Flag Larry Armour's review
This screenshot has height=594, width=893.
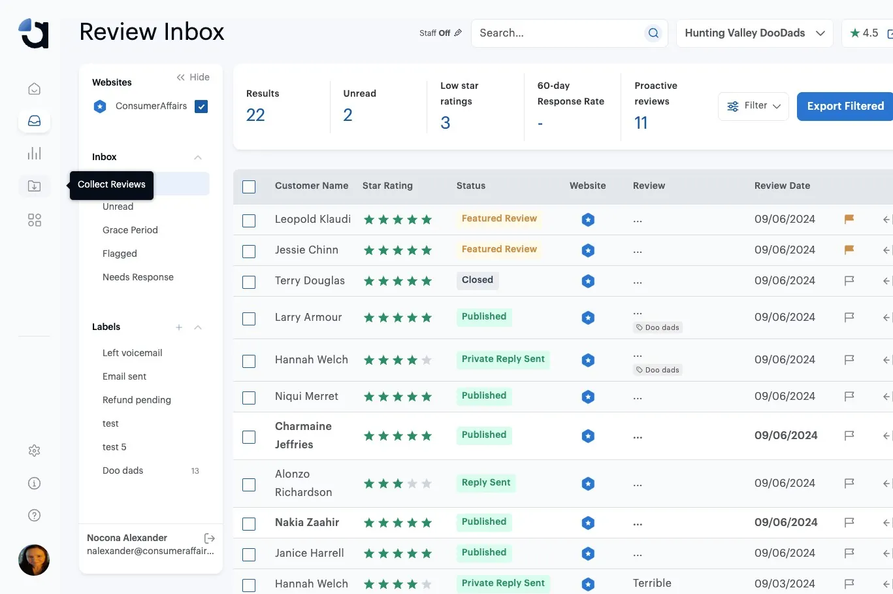849,318
